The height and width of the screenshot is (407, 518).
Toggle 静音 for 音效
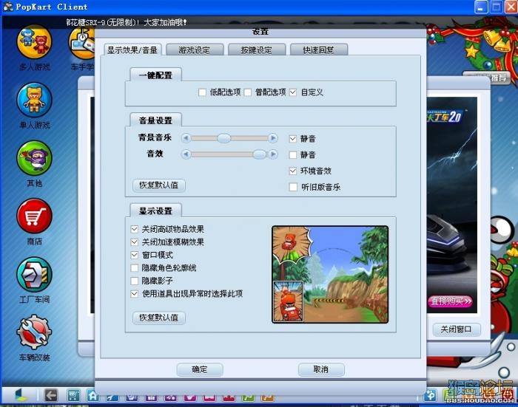[x=293, y=154]
